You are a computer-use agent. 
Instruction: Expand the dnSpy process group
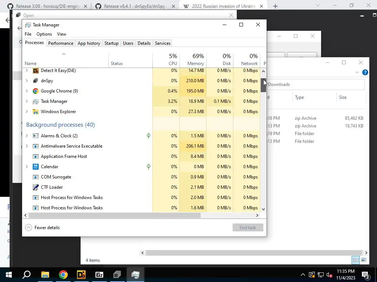(x=27, y=81)
